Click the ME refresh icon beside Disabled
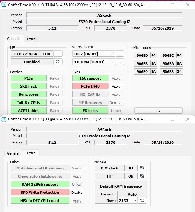Image resolution: width=195 pixels, height=212 pixels. click(58, 62)
